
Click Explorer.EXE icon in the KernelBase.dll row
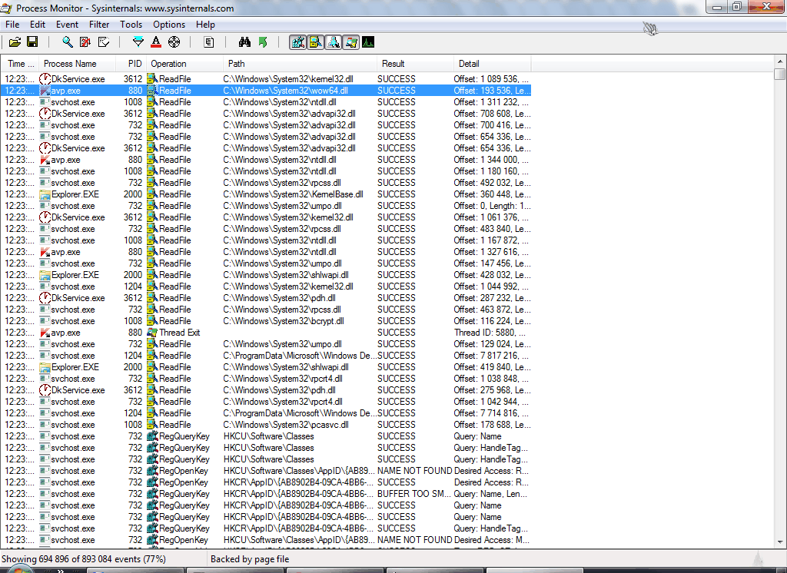click(x=45, y=194)
